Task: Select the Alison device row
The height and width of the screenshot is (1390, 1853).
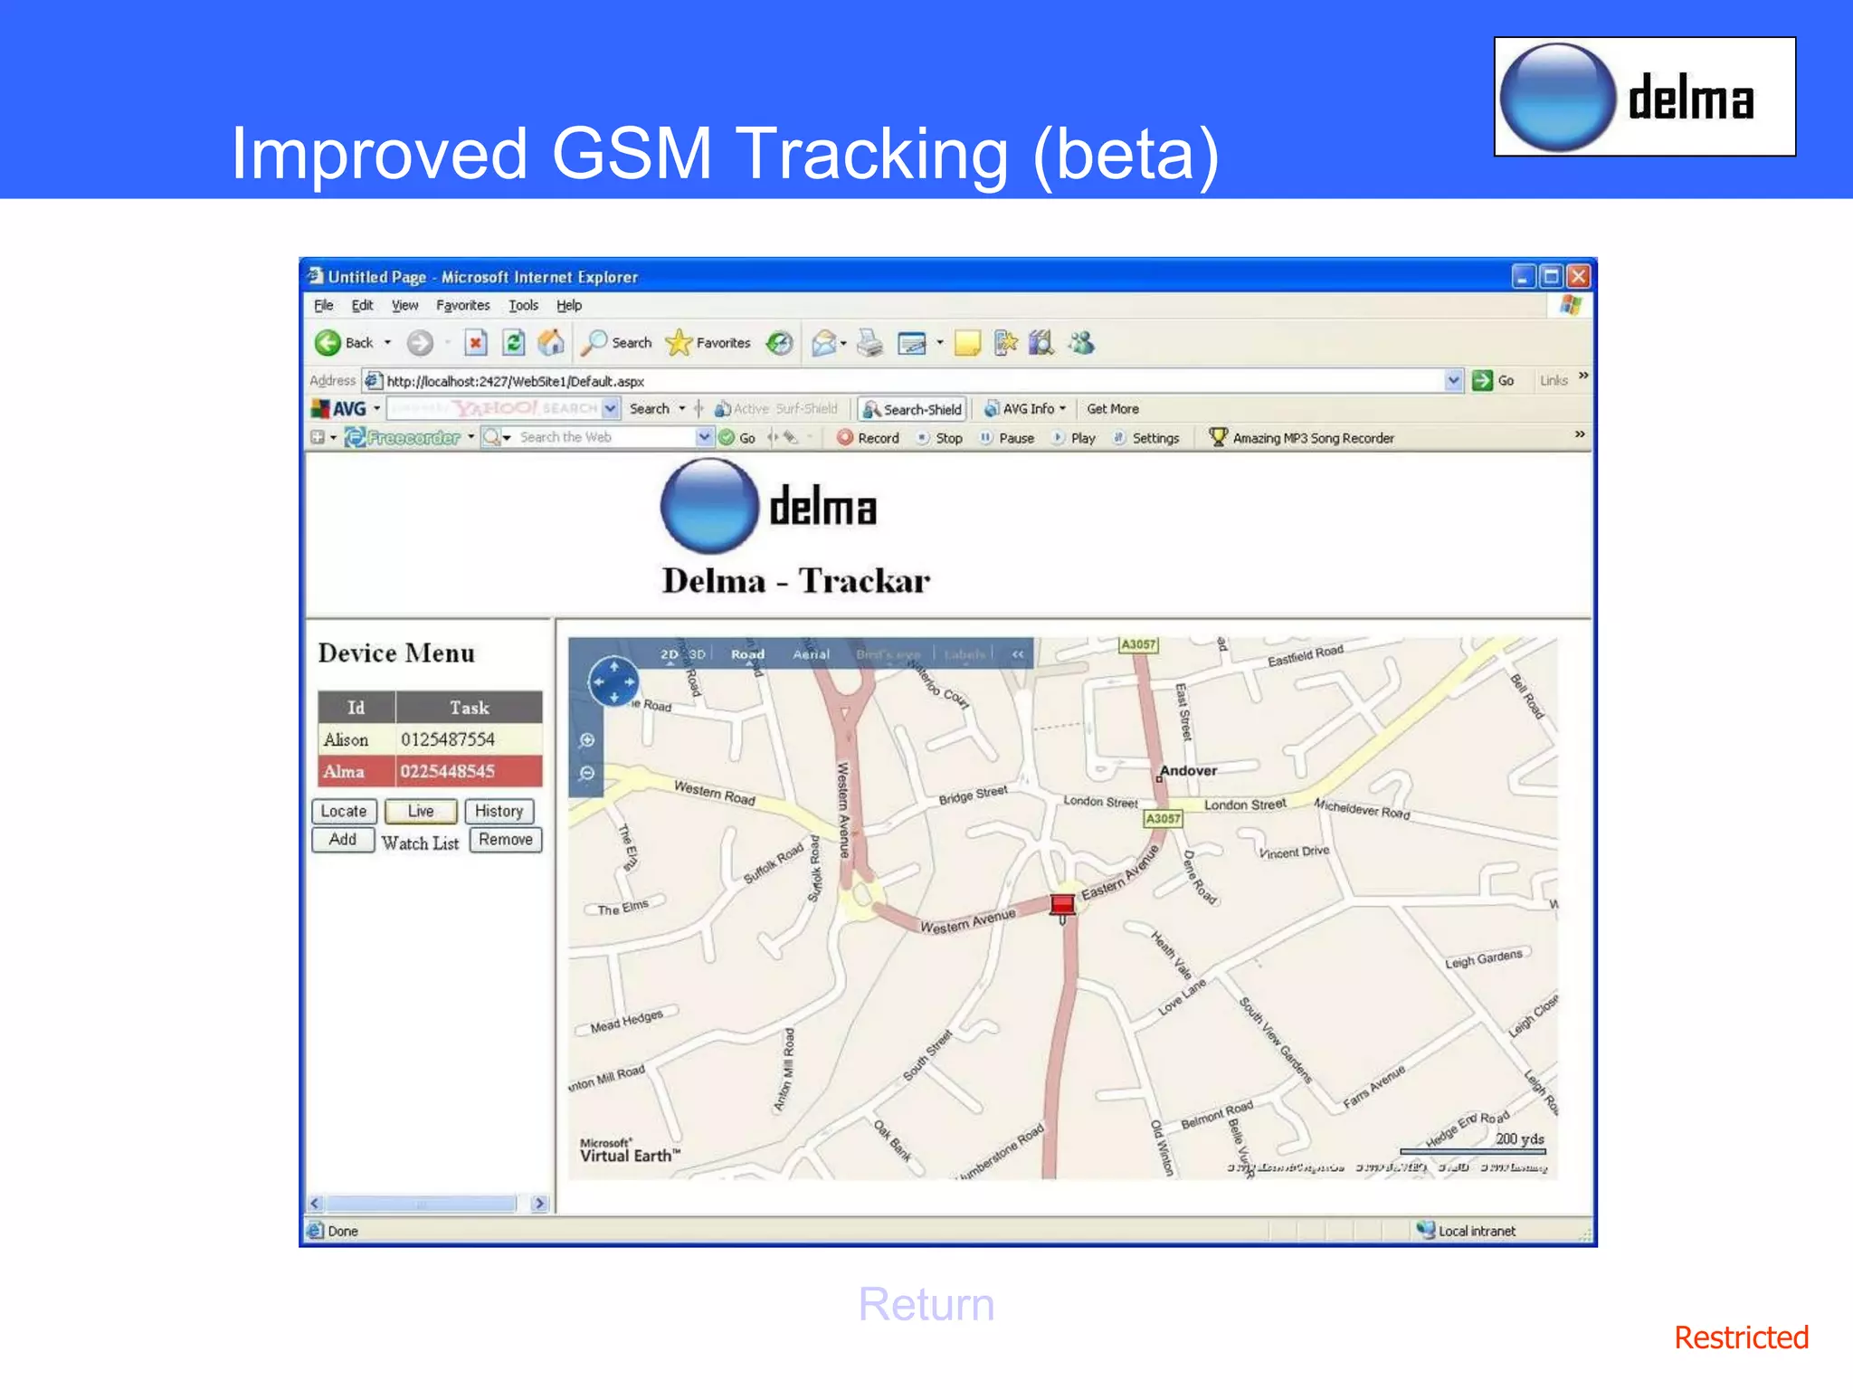Action: (430, 739)
